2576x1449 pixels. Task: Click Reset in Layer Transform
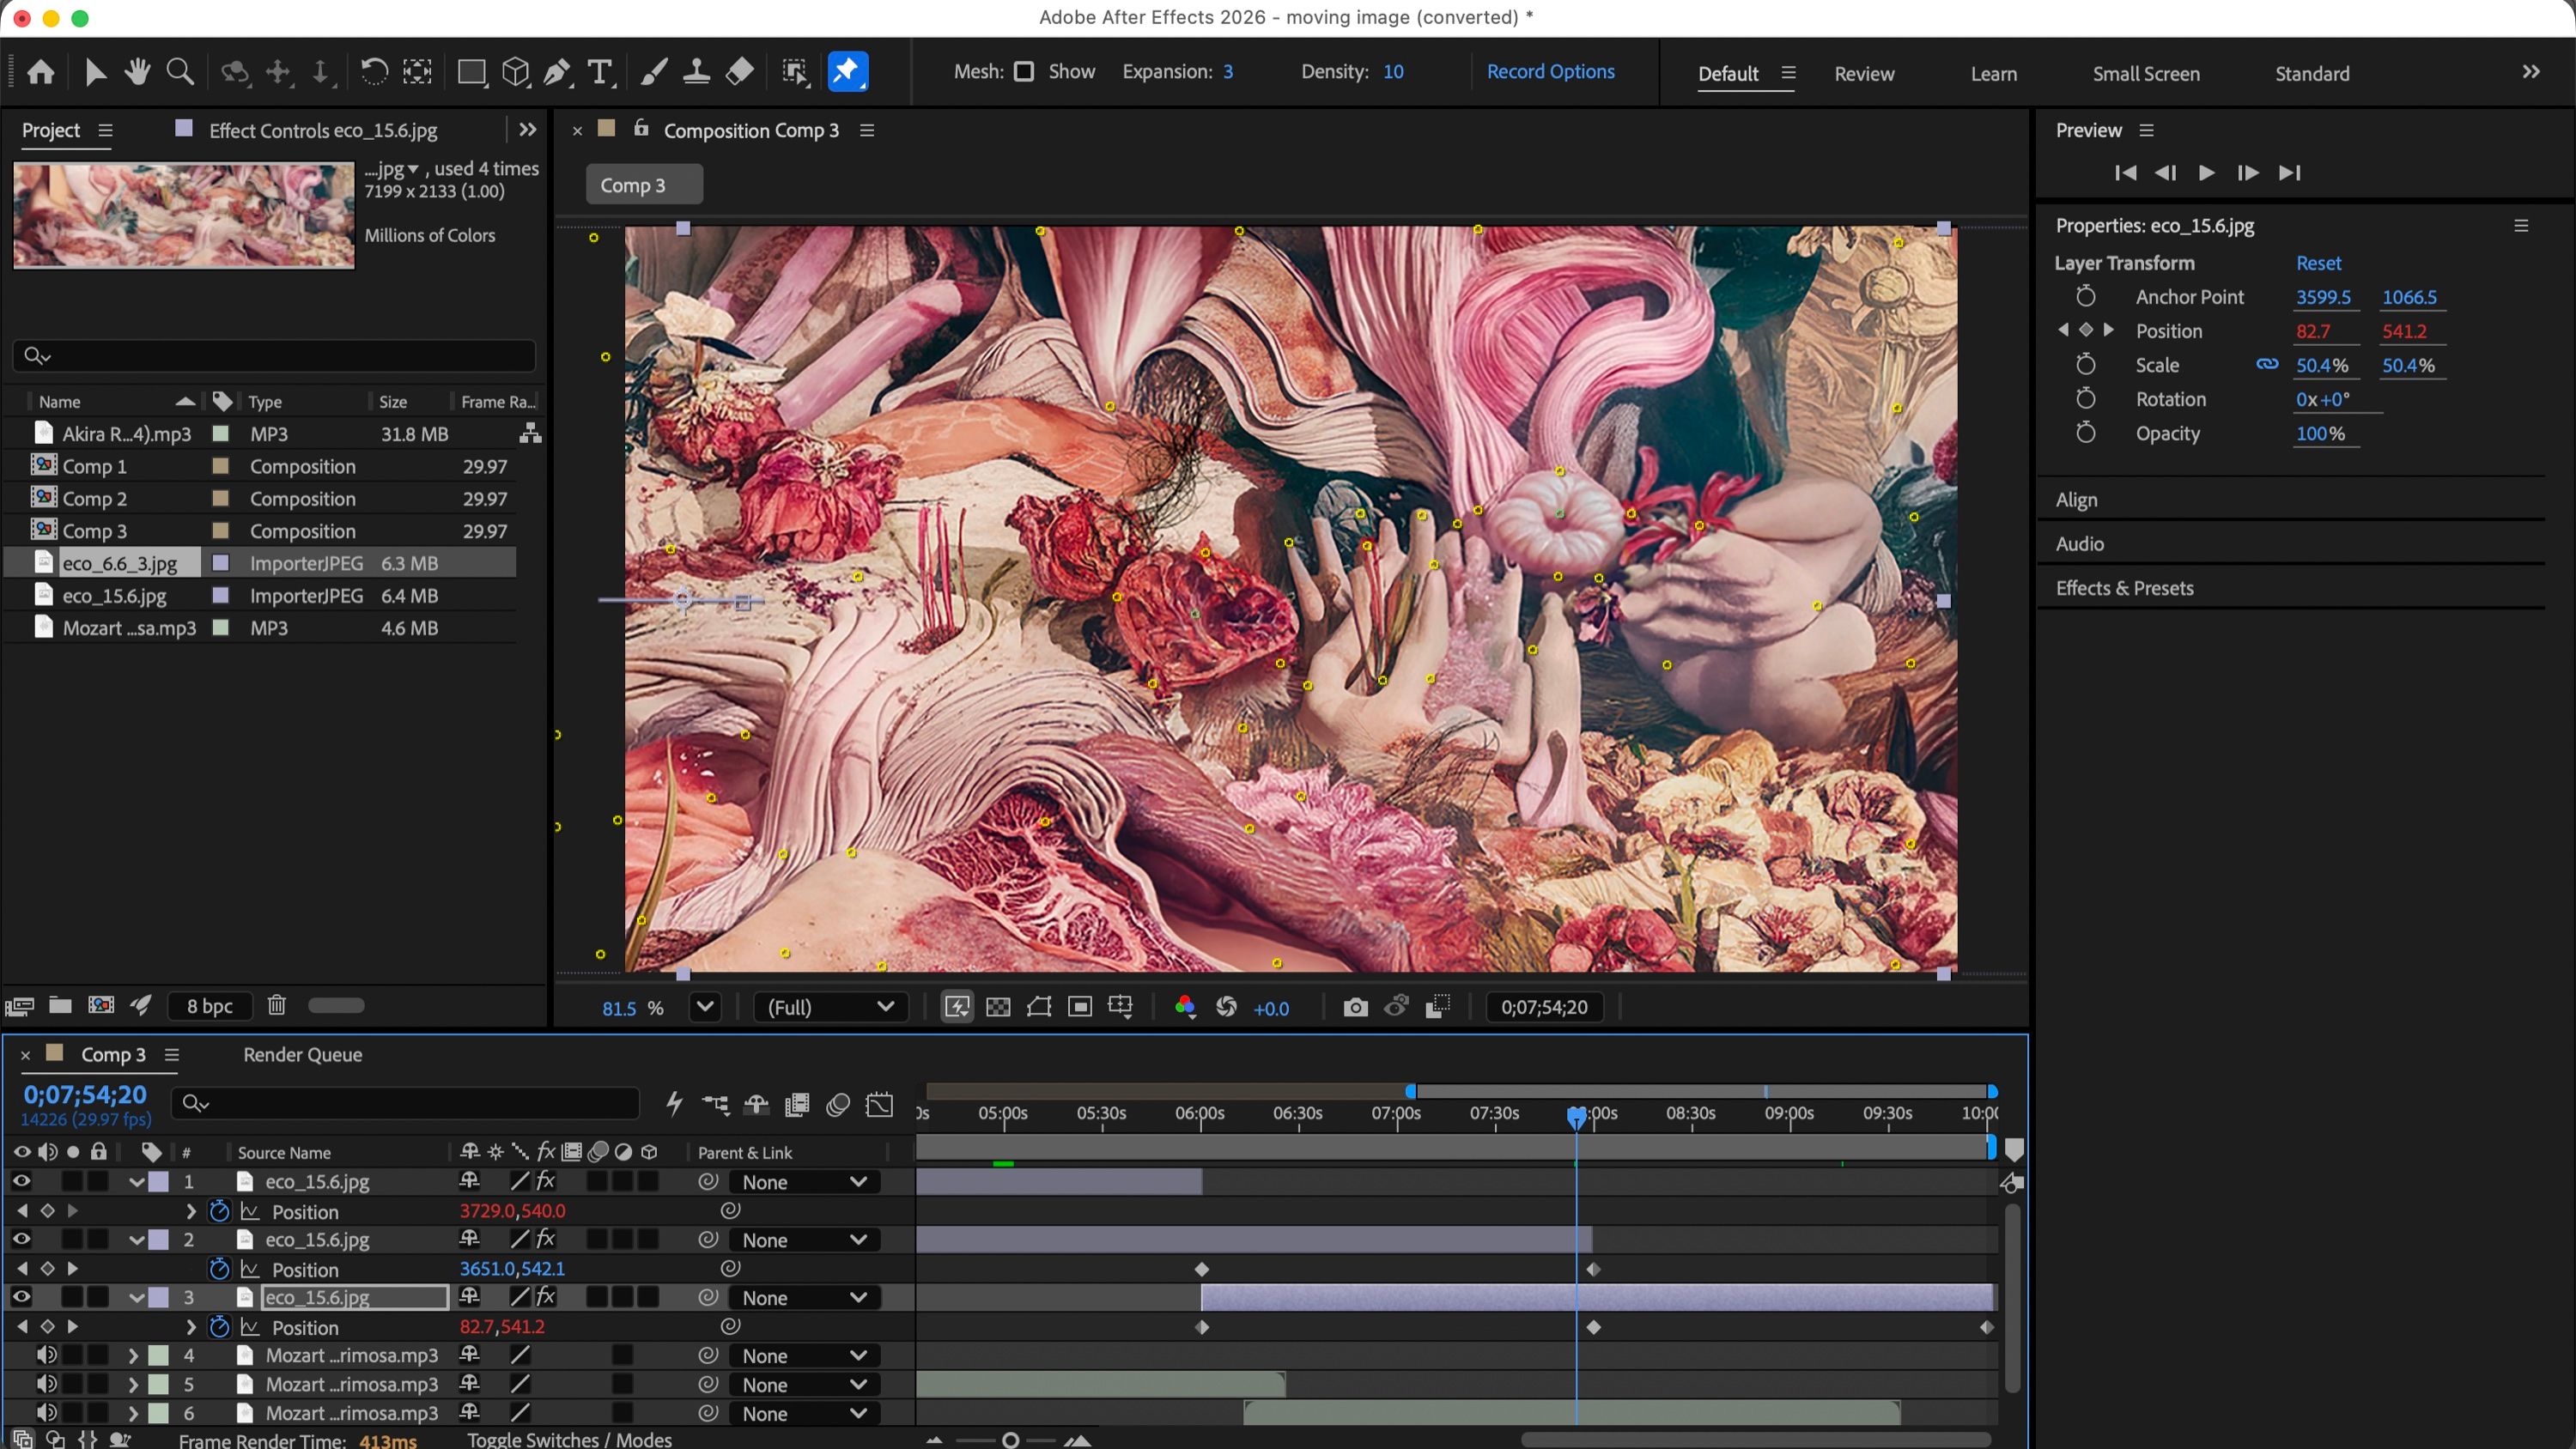pyautogui.click(x=2318, y=263)
